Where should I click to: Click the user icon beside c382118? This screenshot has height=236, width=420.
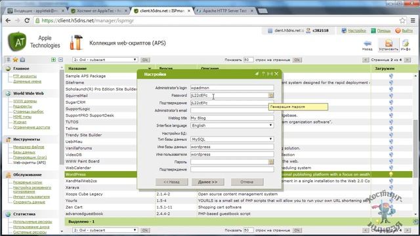coord(308,31)
